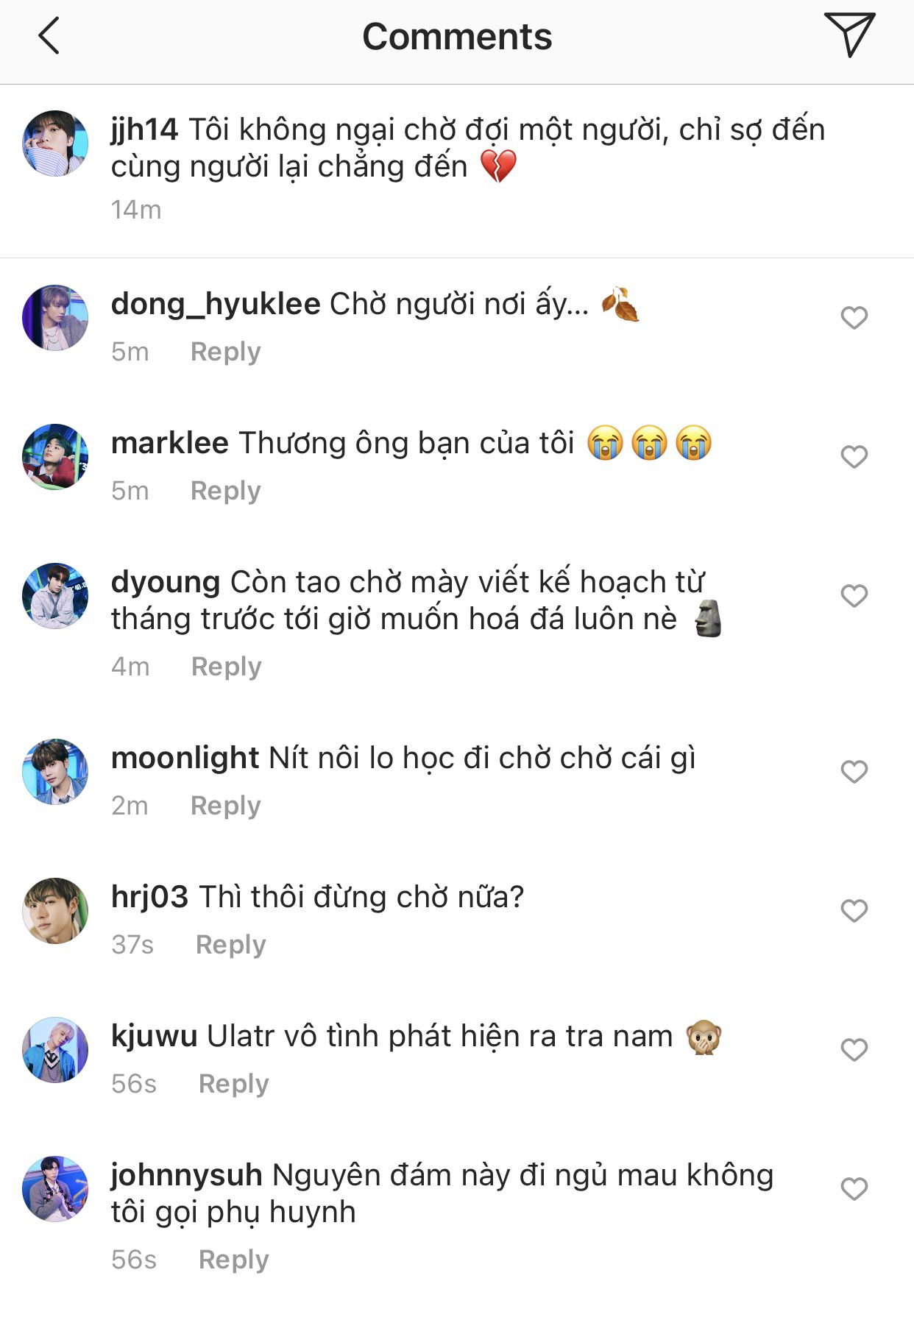The image size is (914, 1320).
Task: Like kjuwu's comment
Action: [854, 1050]
